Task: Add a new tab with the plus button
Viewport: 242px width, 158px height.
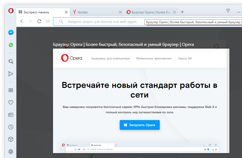Action: tap(182, 12)
